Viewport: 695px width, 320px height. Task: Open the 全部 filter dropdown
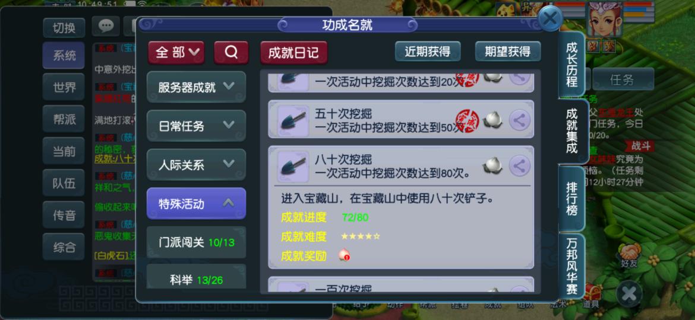click(x=176, y=53)
